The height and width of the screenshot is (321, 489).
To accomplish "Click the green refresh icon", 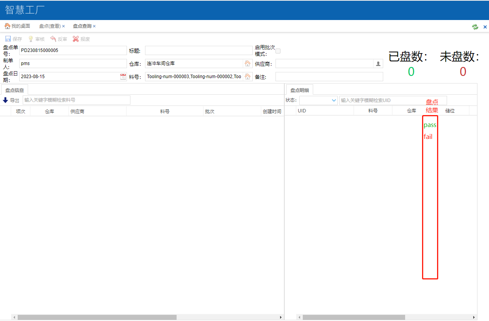I will (475, 27).
